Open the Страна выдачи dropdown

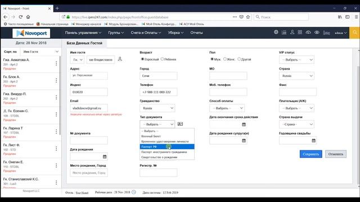coord(296,125)
